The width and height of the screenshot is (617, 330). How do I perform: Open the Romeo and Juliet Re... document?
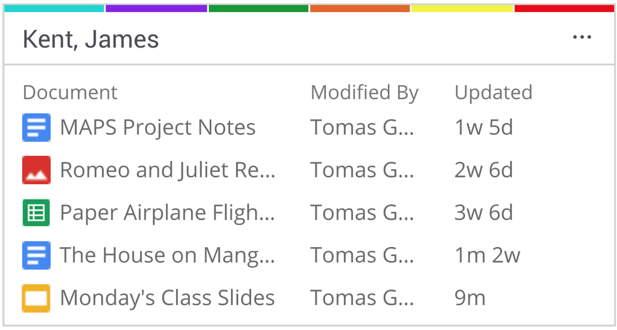point(167,169)
